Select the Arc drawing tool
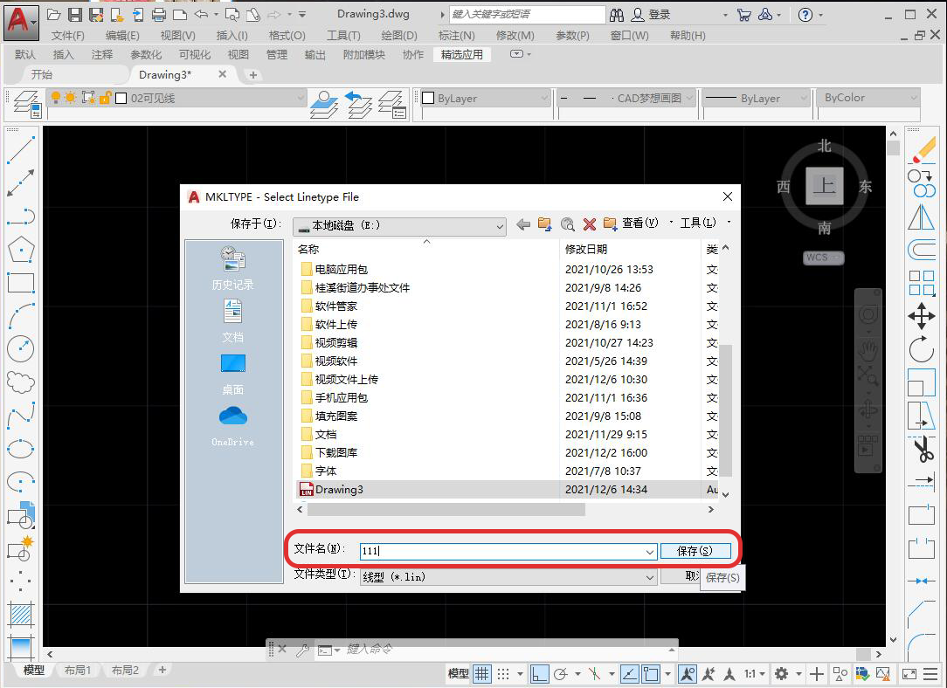947x688 pixels. click(x=21, y=316)
